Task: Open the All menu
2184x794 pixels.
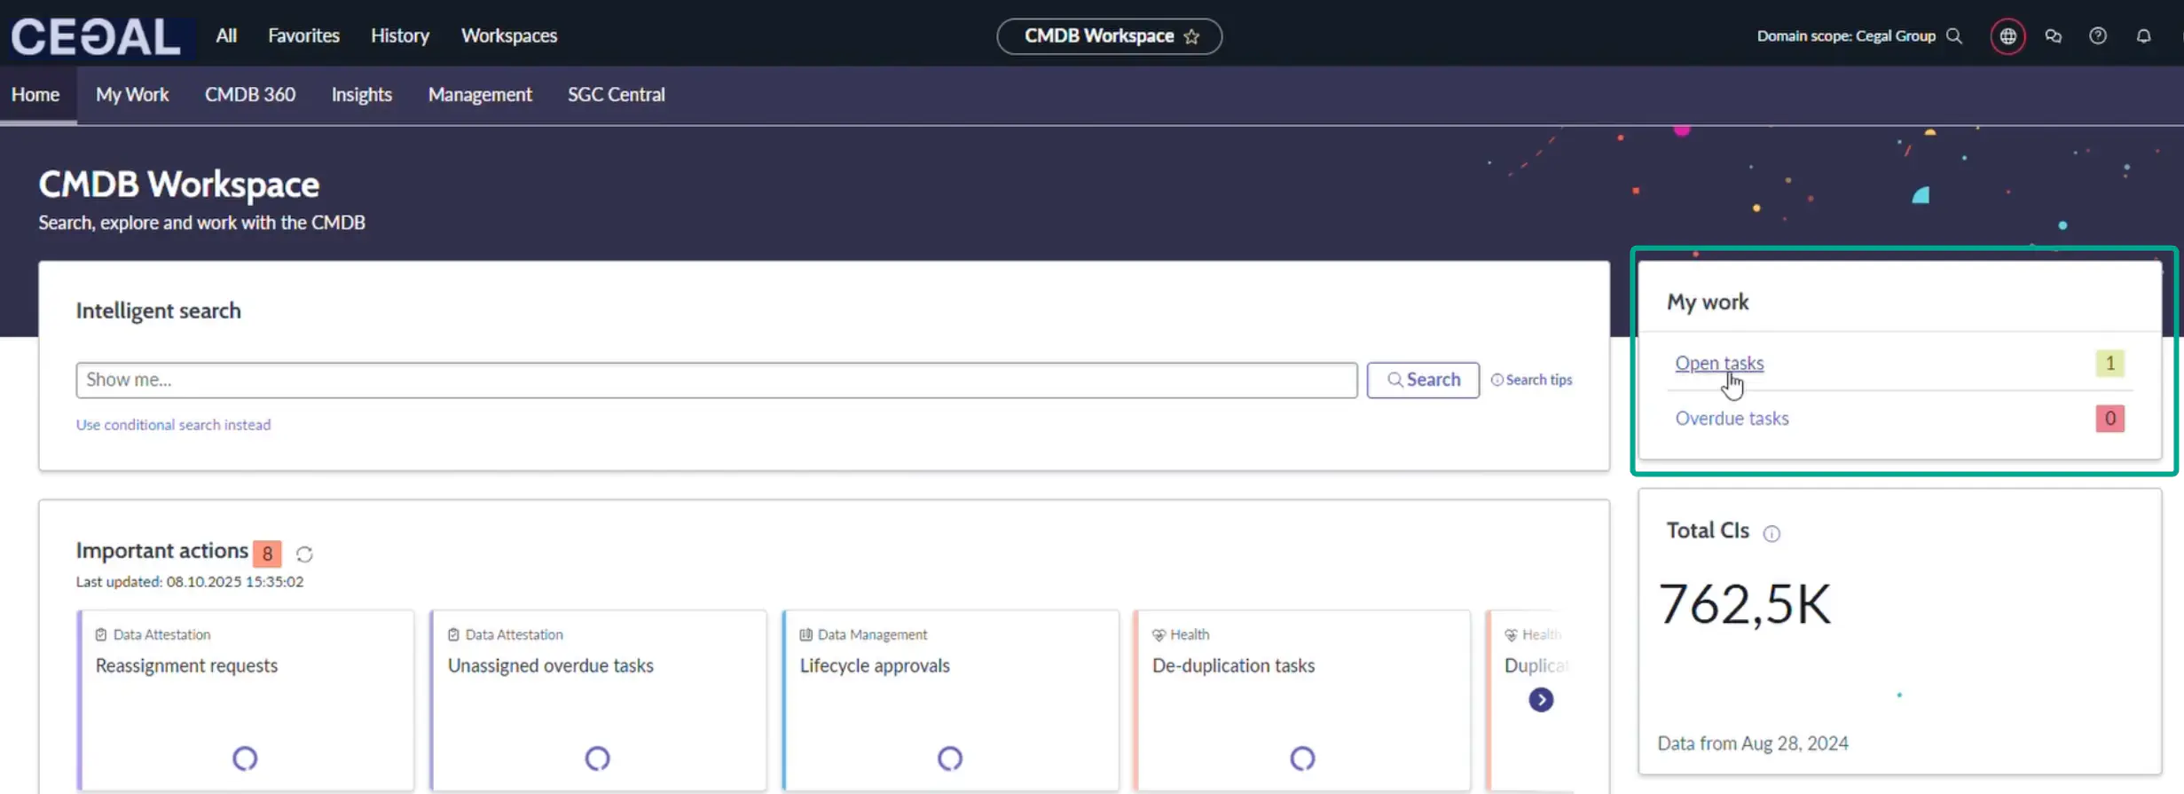Action: (x=226, y=35)
